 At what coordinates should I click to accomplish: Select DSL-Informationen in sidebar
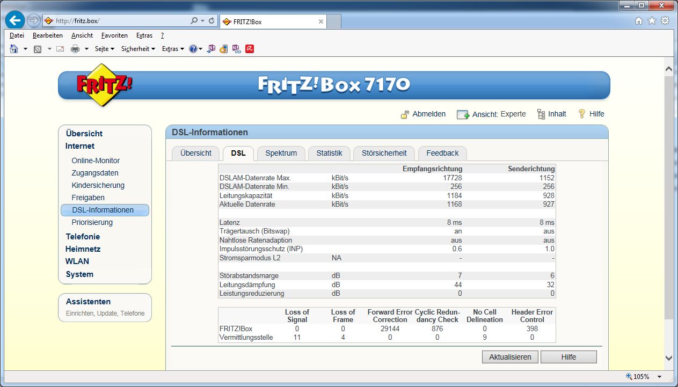coord(104,210)
